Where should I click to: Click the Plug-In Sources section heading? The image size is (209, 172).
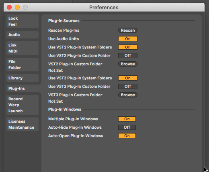[x=64, y=21]
